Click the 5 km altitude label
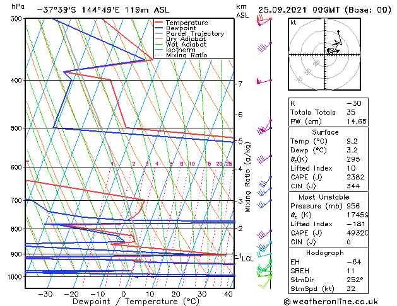This screenshot has height=306, width=397. pos(240,141)
